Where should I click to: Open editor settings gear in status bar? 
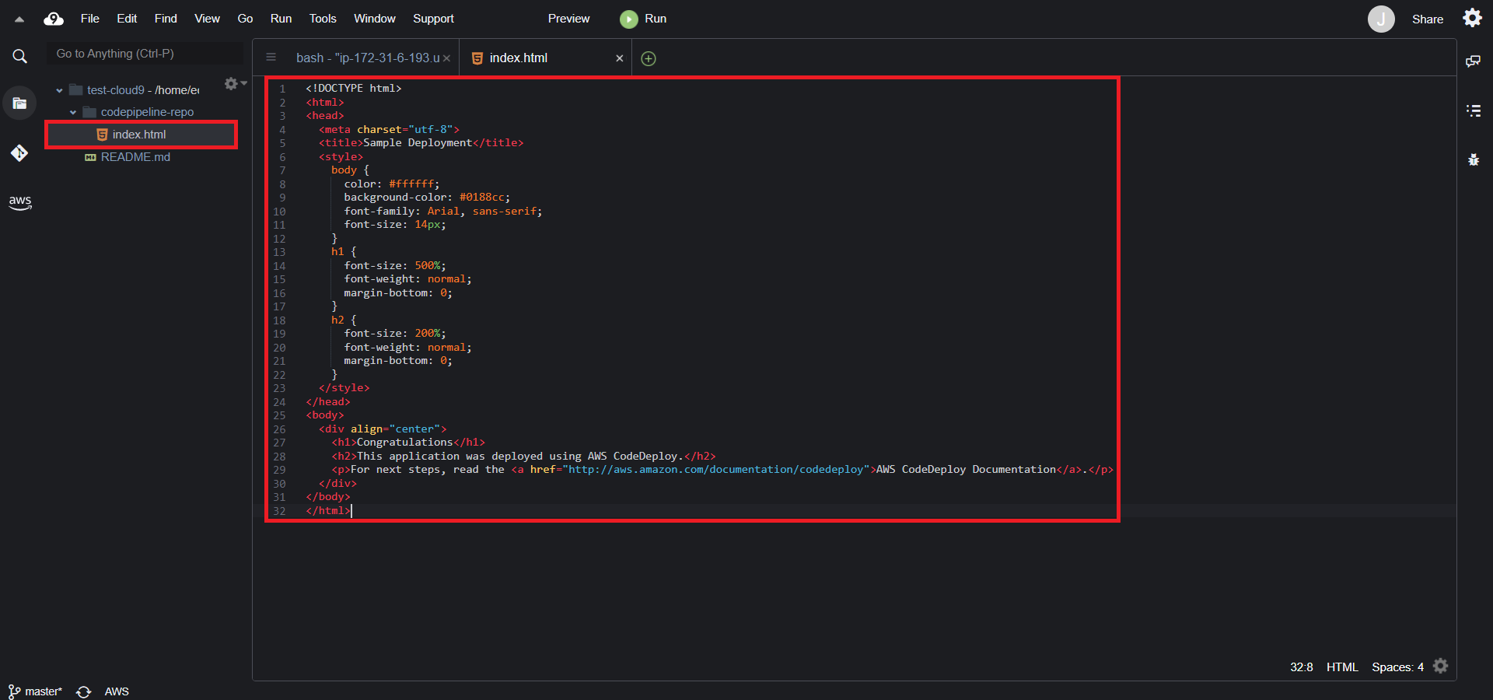(x=1441, y=666)
